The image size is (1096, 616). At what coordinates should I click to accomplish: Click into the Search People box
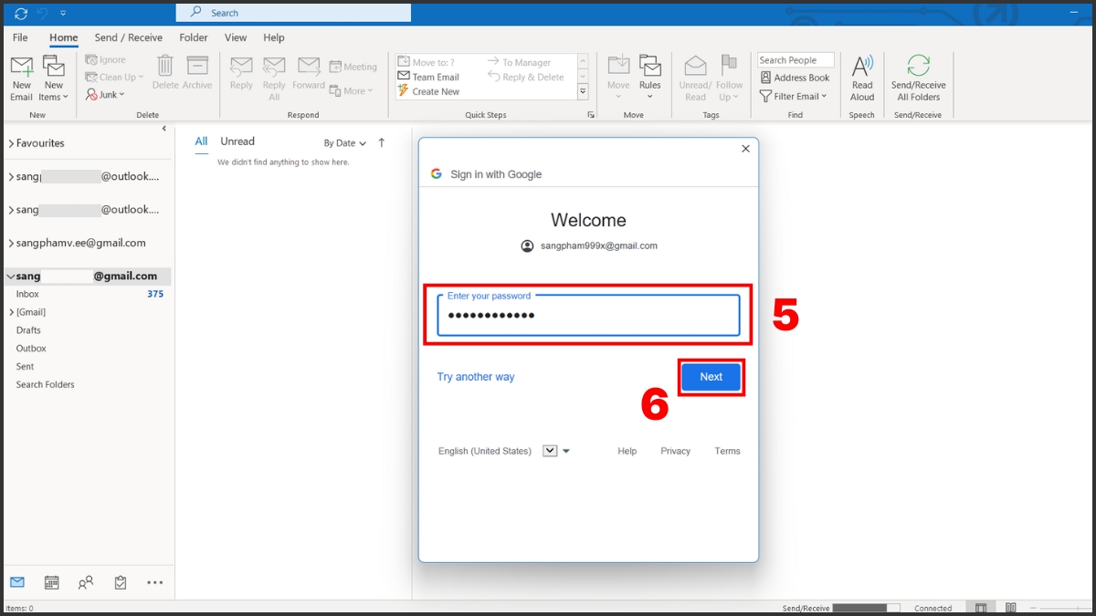tap(796, 60)
